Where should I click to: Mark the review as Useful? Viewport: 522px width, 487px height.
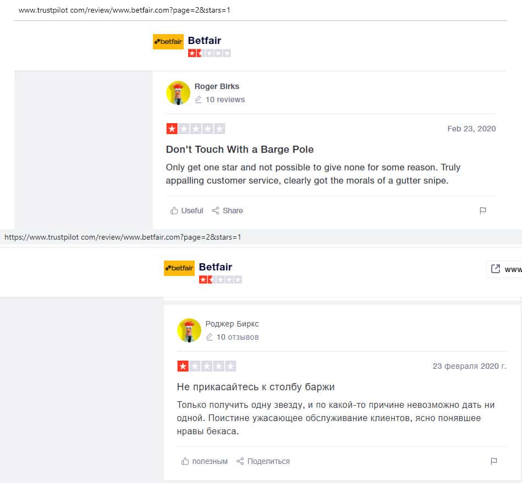point(187,211)
